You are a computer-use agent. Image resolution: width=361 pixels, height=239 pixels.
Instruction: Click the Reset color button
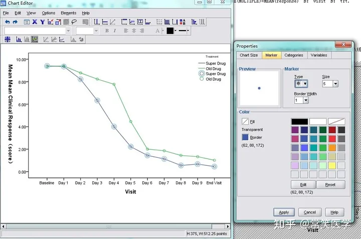330,185
